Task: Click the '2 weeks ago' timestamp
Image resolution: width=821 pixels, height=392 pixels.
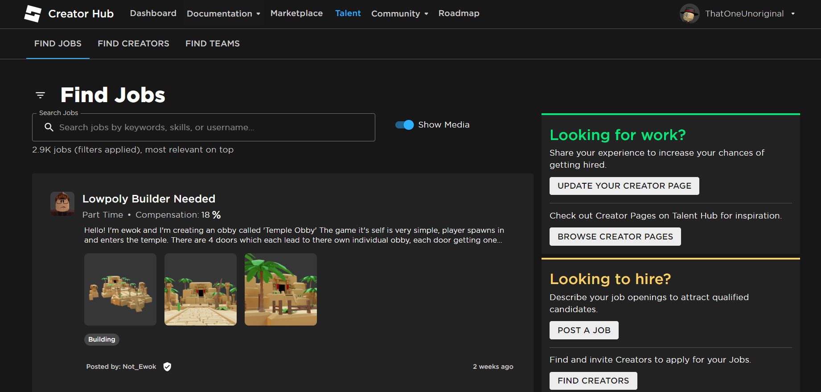Action: tap(493, 367)
